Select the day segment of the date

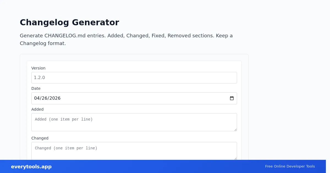click(x=44, y=98)
